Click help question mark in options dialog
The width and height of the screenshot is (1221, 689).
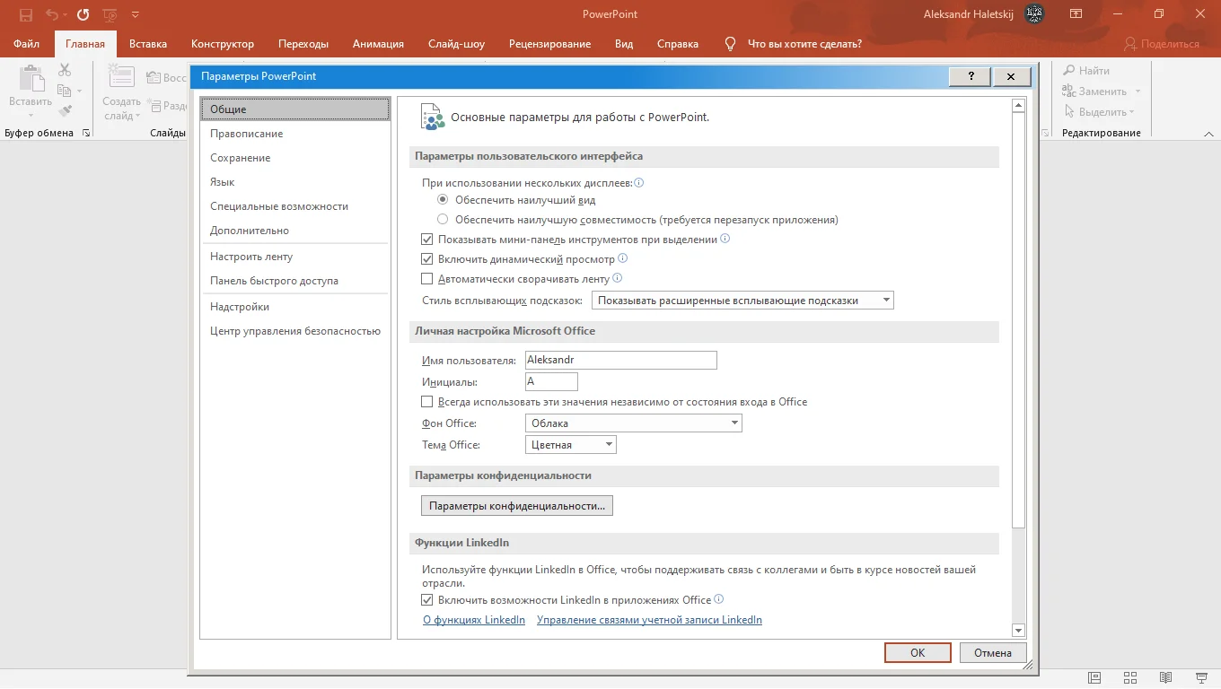tap(970, 77)
